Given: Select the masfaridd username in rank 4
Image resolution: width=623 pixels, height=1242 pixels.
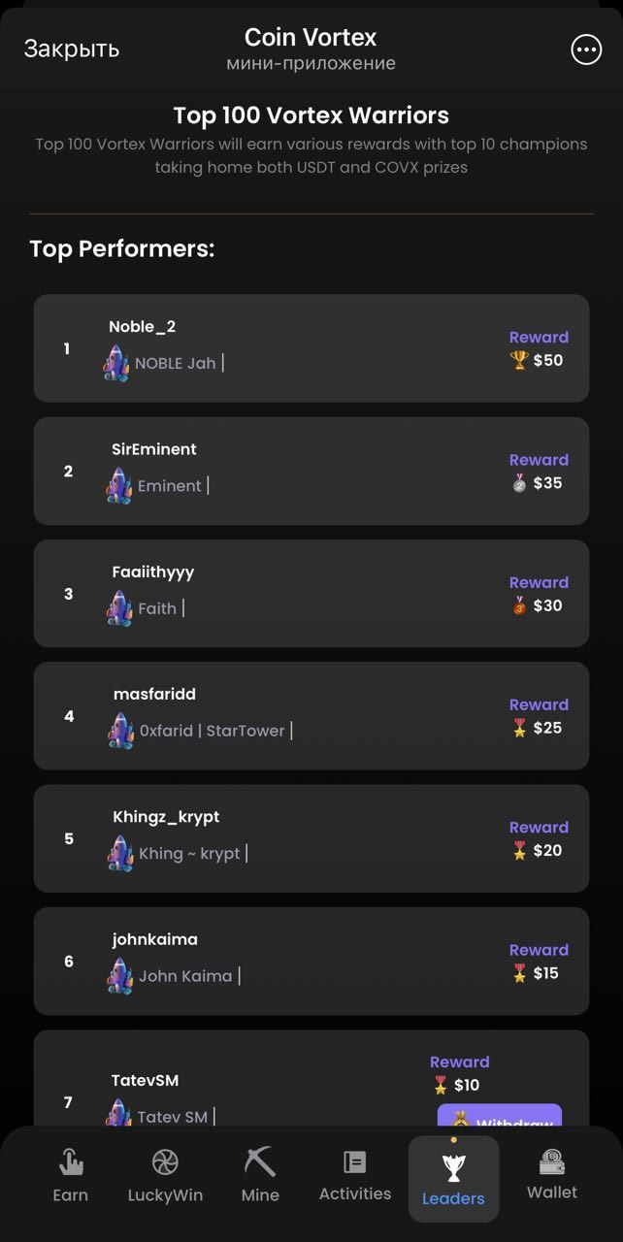Looking at the screenshot, I should [154, 694].
